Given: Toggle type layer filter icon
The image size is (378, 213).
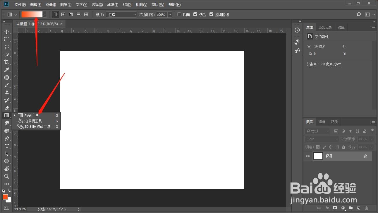Looking at the screenshot, I should coord(350,131).
